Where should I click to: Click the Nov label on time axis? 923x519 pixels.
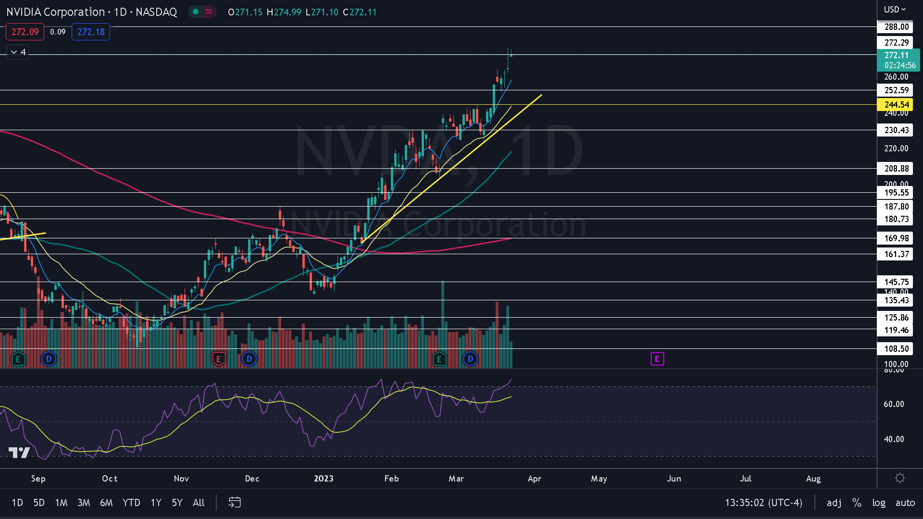coord(181,479)
